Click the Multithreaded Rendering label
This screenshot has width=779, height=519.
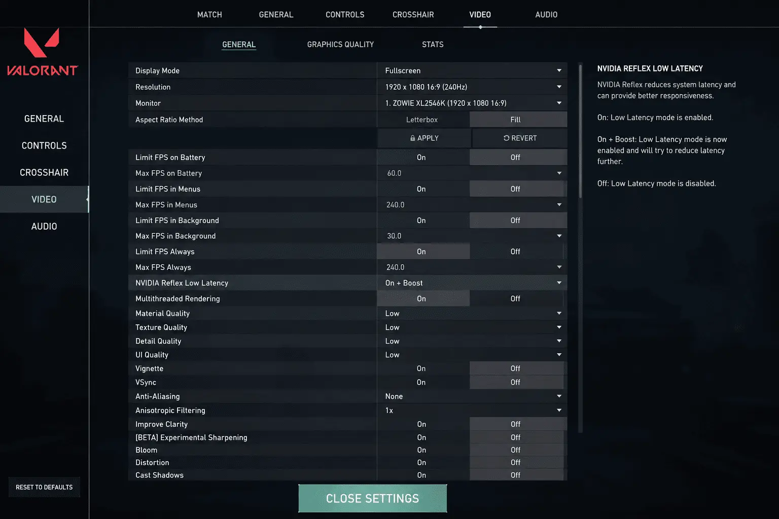tap(178, 299)
